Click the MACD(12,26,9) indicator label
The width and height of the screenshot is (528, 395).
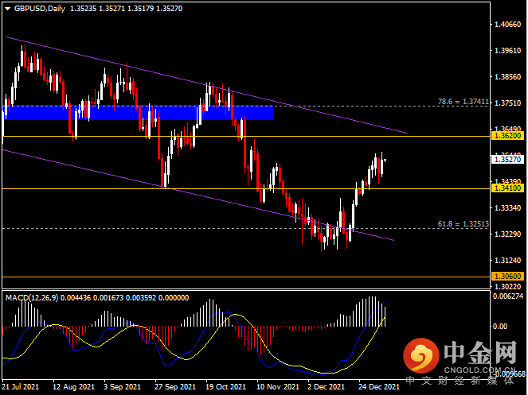coord(32,298)
